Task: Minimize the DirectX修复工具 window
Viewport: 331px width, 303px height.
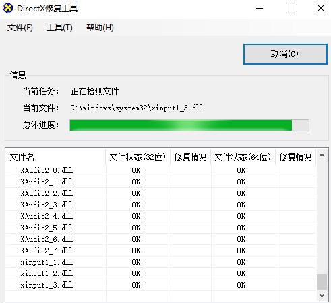Action: pos(260,9)
